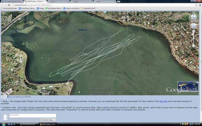
Task: Focus the 'Add a comment' text box
Action: [x=32, y=115]
